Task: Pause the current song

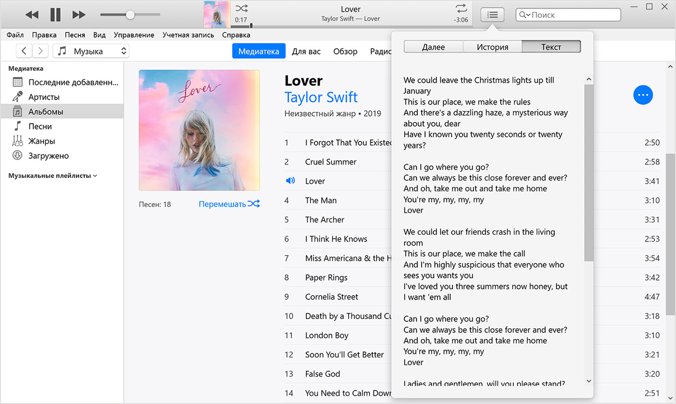Action: click(56, 15)
